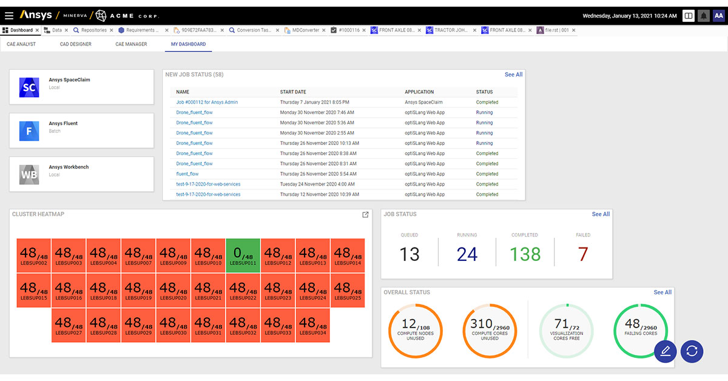Image resolution: width=728 pixels, height=381 pixels.
Task: Click the Compute Nodes Unused gauge
Action: [416, 331]
